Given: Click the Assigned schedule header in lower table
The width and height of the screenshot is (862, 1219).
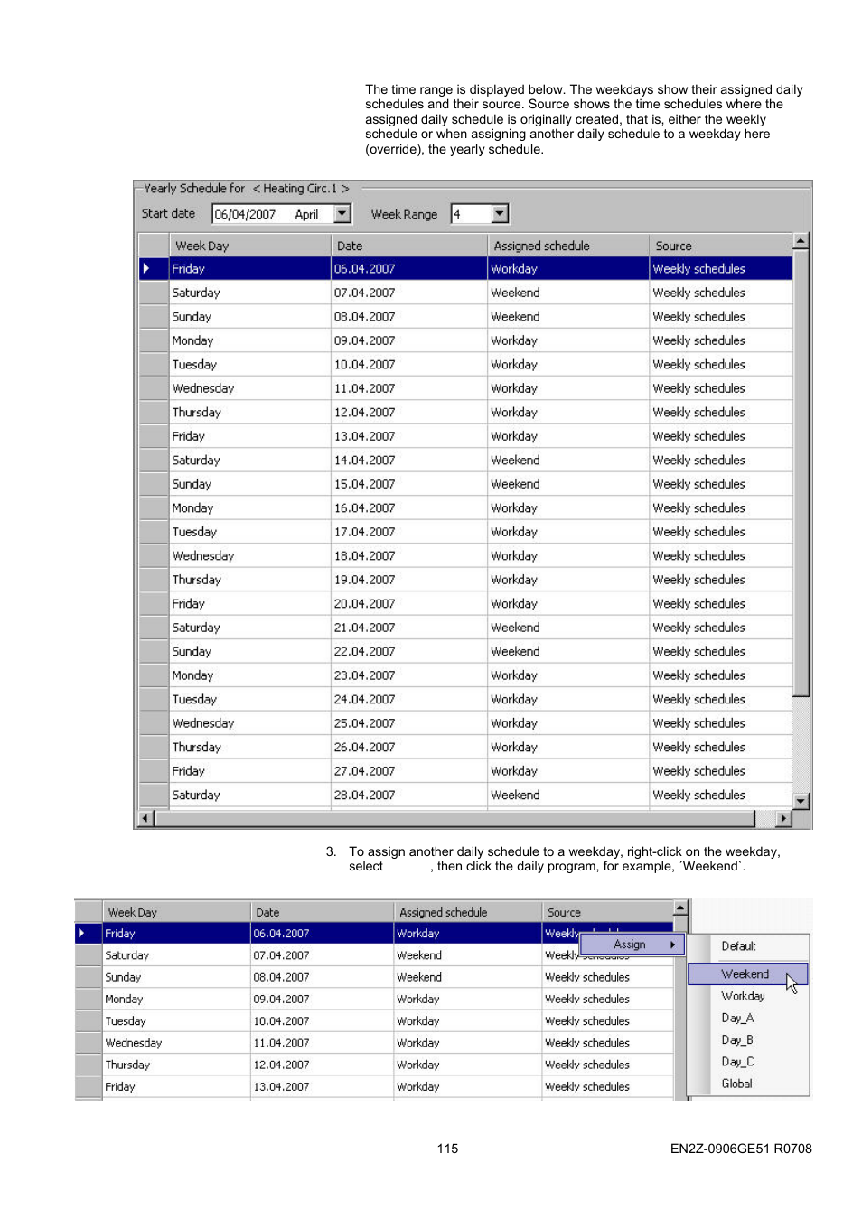Looking at the screenshot, I should click(467, 912).
